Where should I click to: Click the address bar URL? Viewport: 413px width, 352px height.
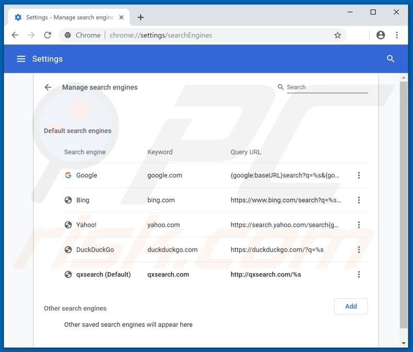160,35
